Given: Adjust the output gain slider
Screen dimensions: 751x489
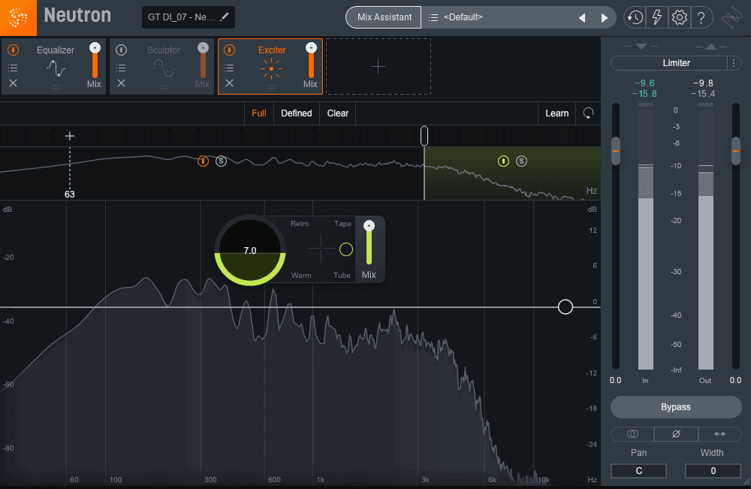Looking at the screenshot, I should [736, 151].
